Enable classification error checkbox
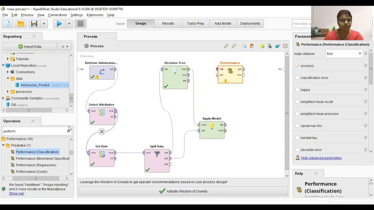 [297, 78]
